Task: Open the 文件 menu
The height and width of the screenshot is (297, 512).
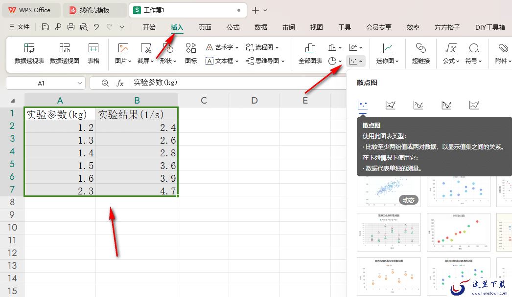Action: (x=20, y=27)
